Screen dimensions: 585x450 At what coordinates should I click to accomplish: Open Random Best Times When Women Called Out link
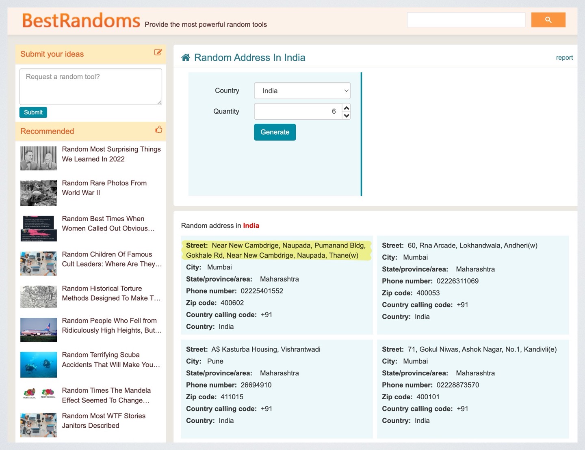pyautogui.click(x=108, y=224)
